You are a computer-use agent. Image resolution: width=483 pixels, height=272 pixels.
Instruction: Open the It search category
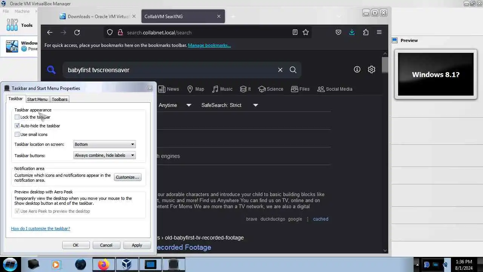[245, 89]
